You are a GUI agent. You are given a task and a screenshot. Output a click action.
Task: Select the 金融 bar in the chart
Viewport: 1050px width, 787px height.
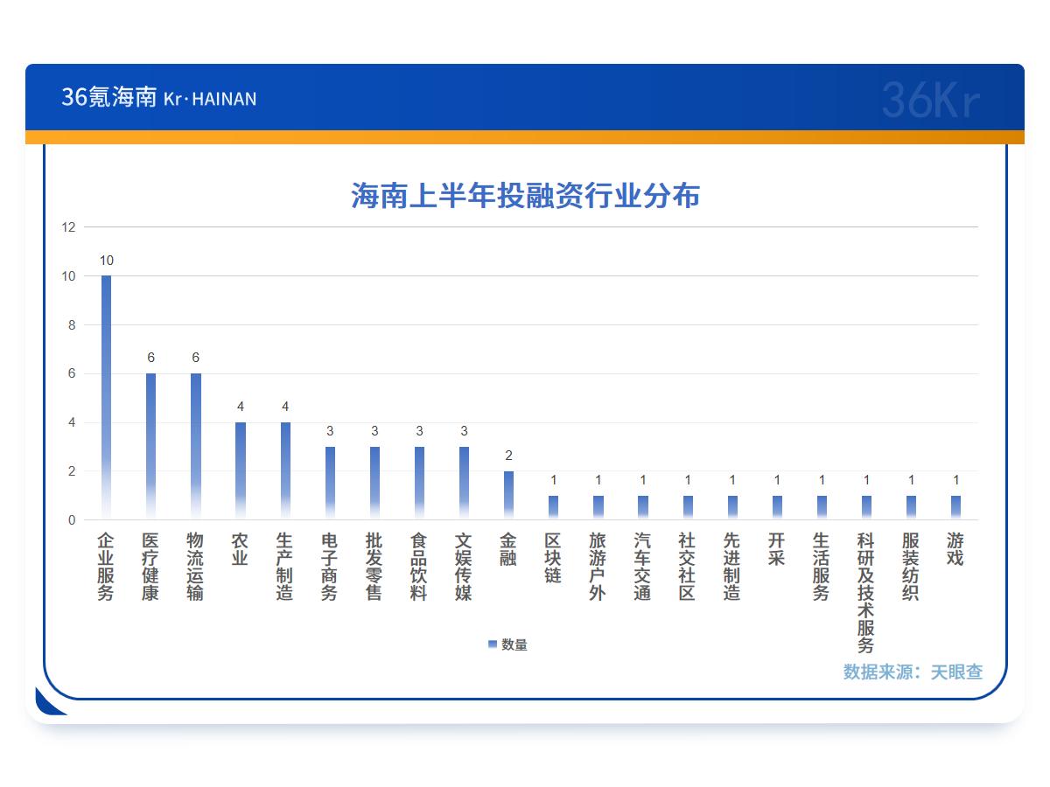pos(508,496)
